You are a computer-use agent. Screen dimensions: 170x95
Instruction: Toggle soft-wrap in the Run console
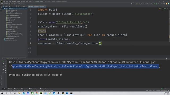click(6, 66)
